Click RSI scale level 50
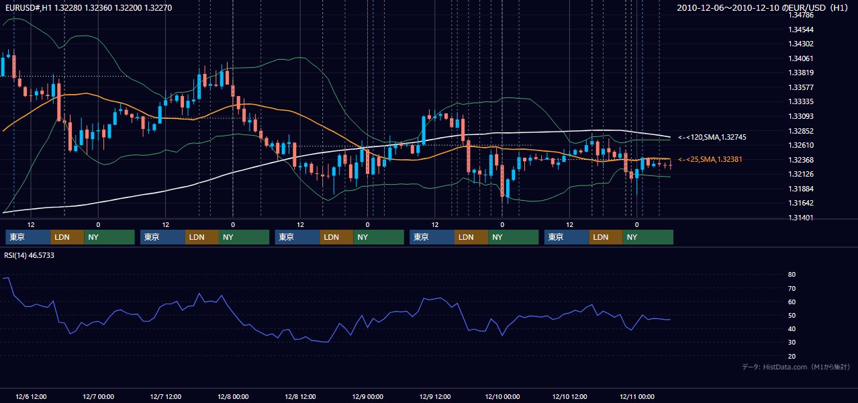 (792, 315)
